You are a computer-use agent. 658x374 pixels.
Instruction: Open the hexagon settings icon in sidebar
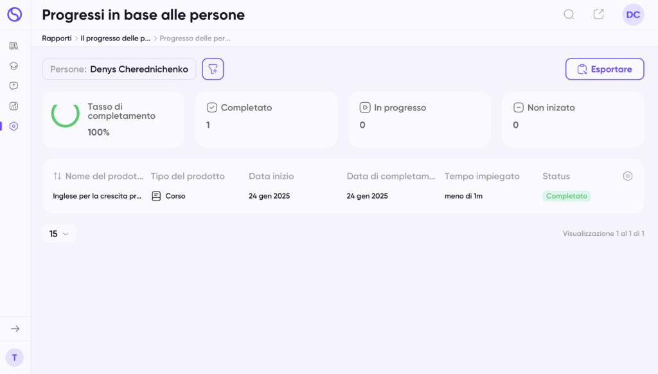click(x=14, y=127)
